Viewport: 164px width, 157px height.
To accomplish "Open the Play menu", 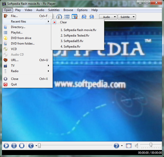I will coord(18,10).
